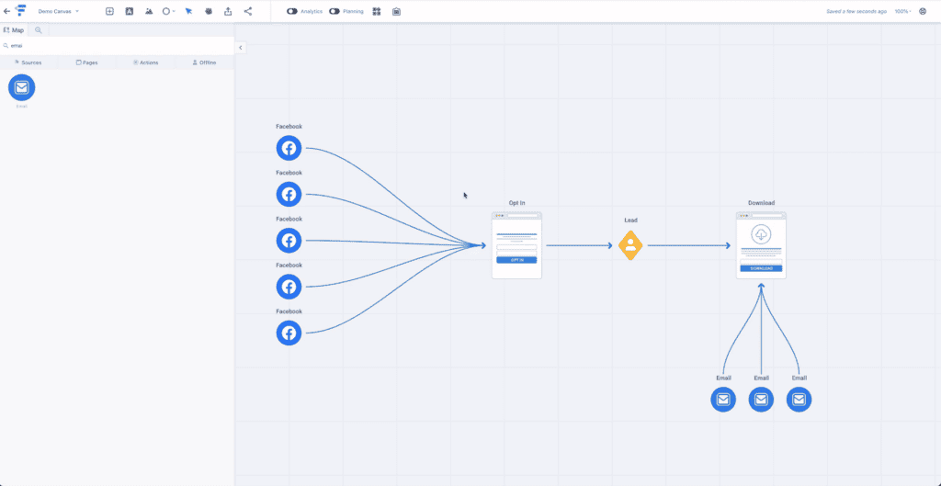Click the 'Saved a few seconds ago' status
This screenshot has height=486, width=941.
pos(856,11)
